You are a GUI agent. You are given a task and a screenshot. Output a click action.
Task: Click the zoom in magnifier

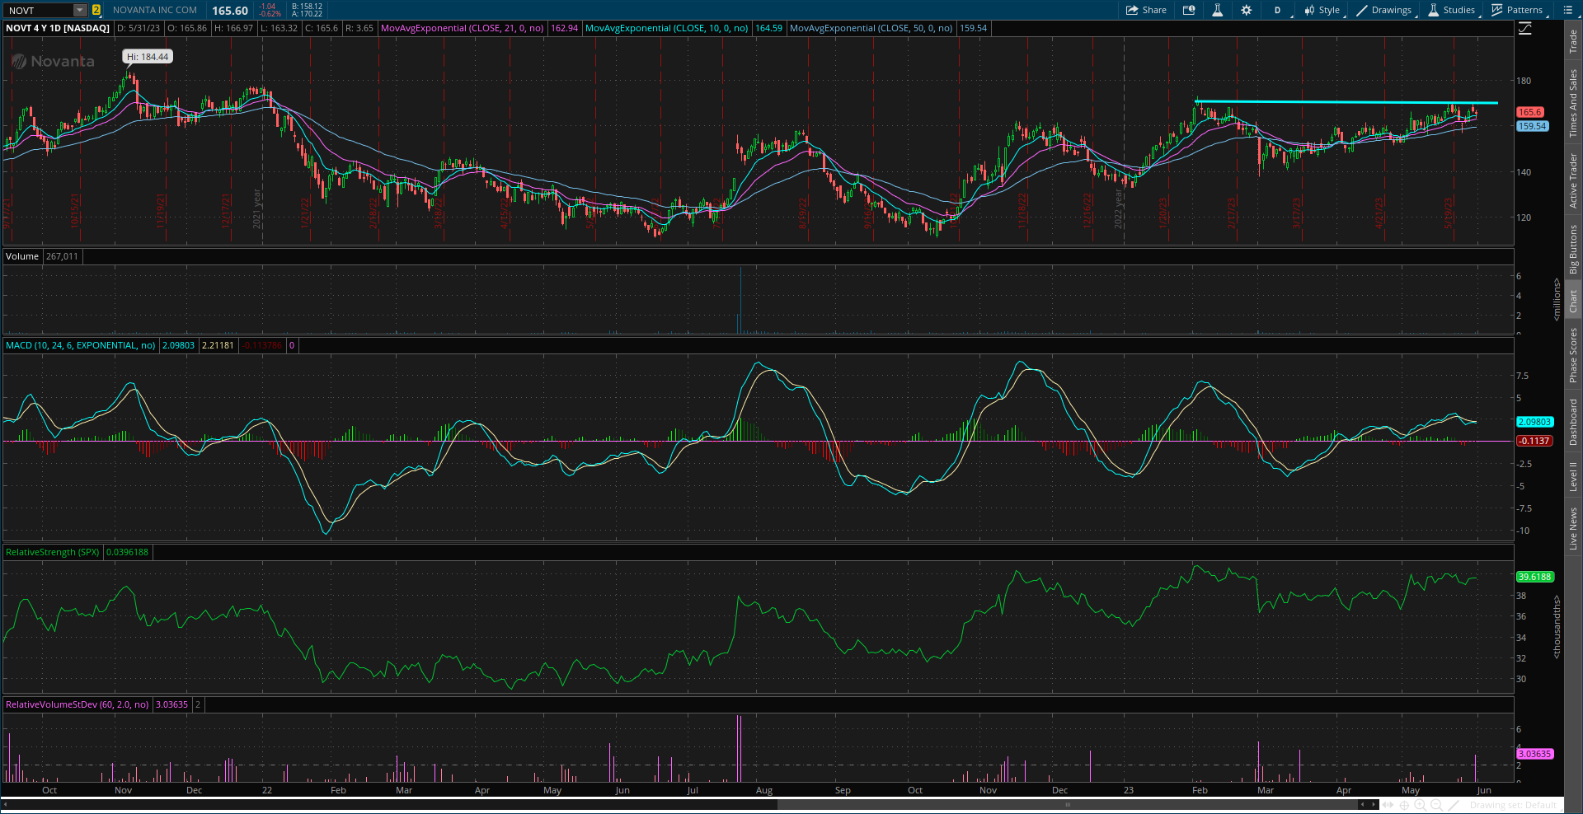click(1421, 805)
